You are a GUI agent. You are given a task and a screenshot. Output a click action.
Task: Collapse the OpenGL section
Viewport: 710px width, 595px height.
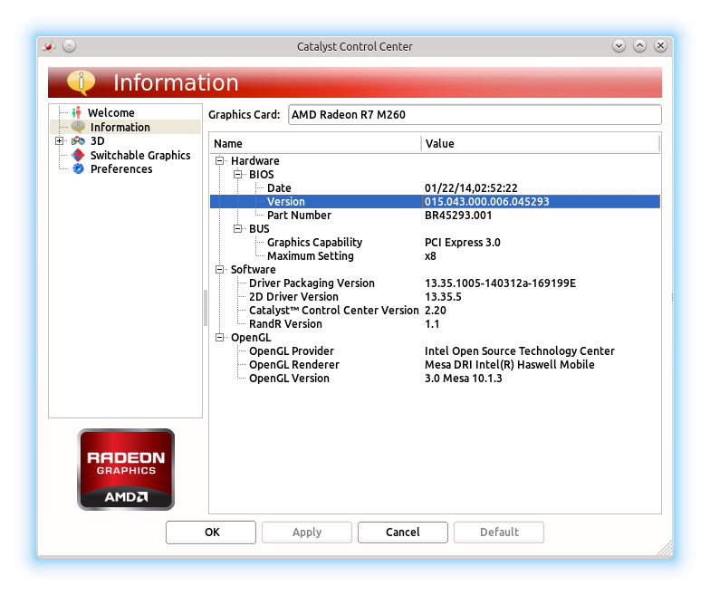click(219, 337)
